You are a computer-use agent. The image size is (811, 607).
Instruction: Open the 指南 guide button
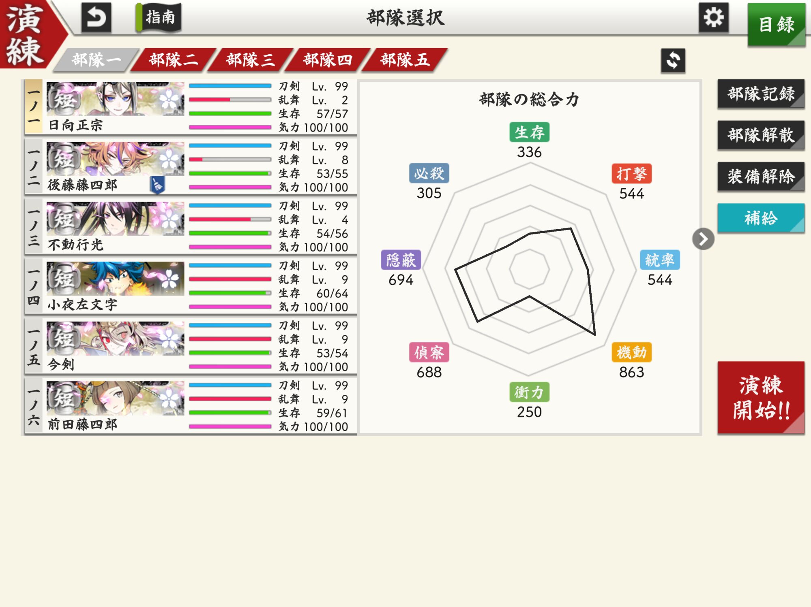(159, 17)
